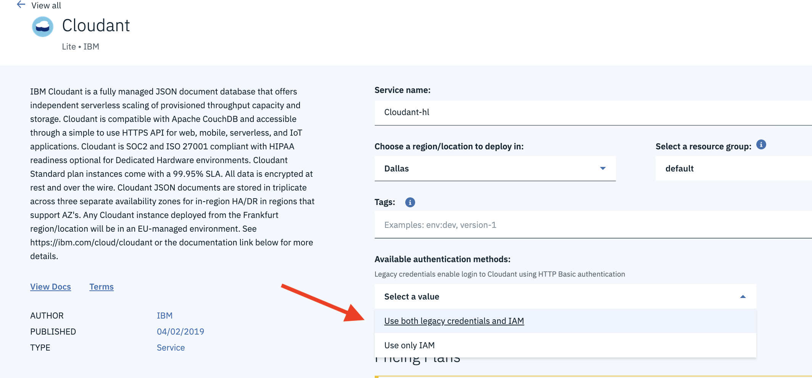This screenshot has height=378, width=812.
Task: Click the Tags info icon
Action: [x=410, y=202]
